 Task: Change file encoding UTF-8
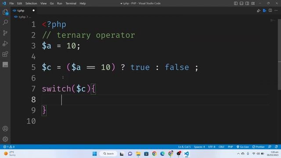(212, 147)
